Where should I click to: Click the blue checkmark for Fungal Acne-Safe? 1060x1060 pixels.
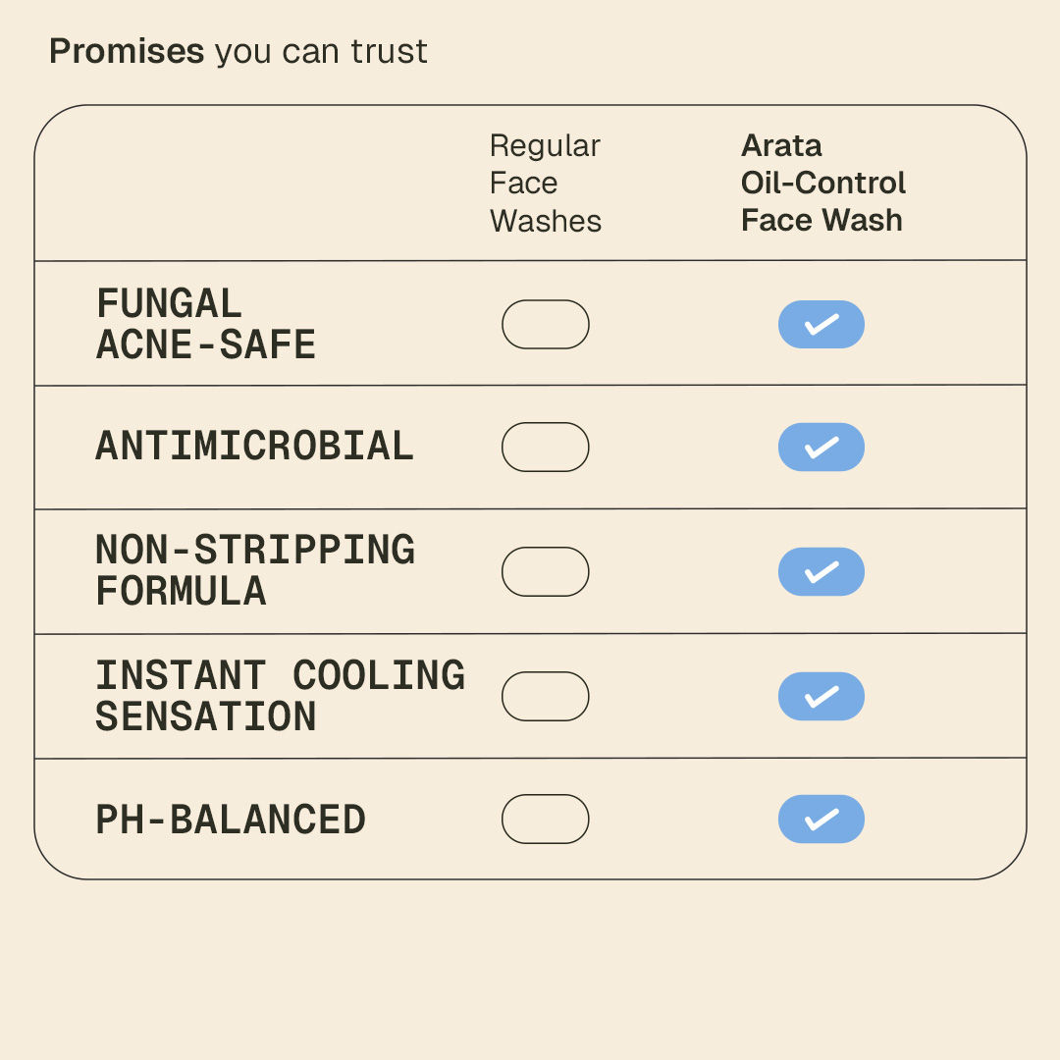(x=821, y=325)
